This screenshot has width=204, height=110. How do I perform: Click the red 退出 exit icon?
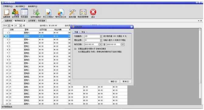[93, 13]
